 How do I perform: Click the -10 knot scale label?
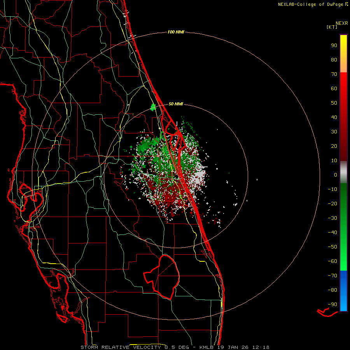(x=332, y=189)
